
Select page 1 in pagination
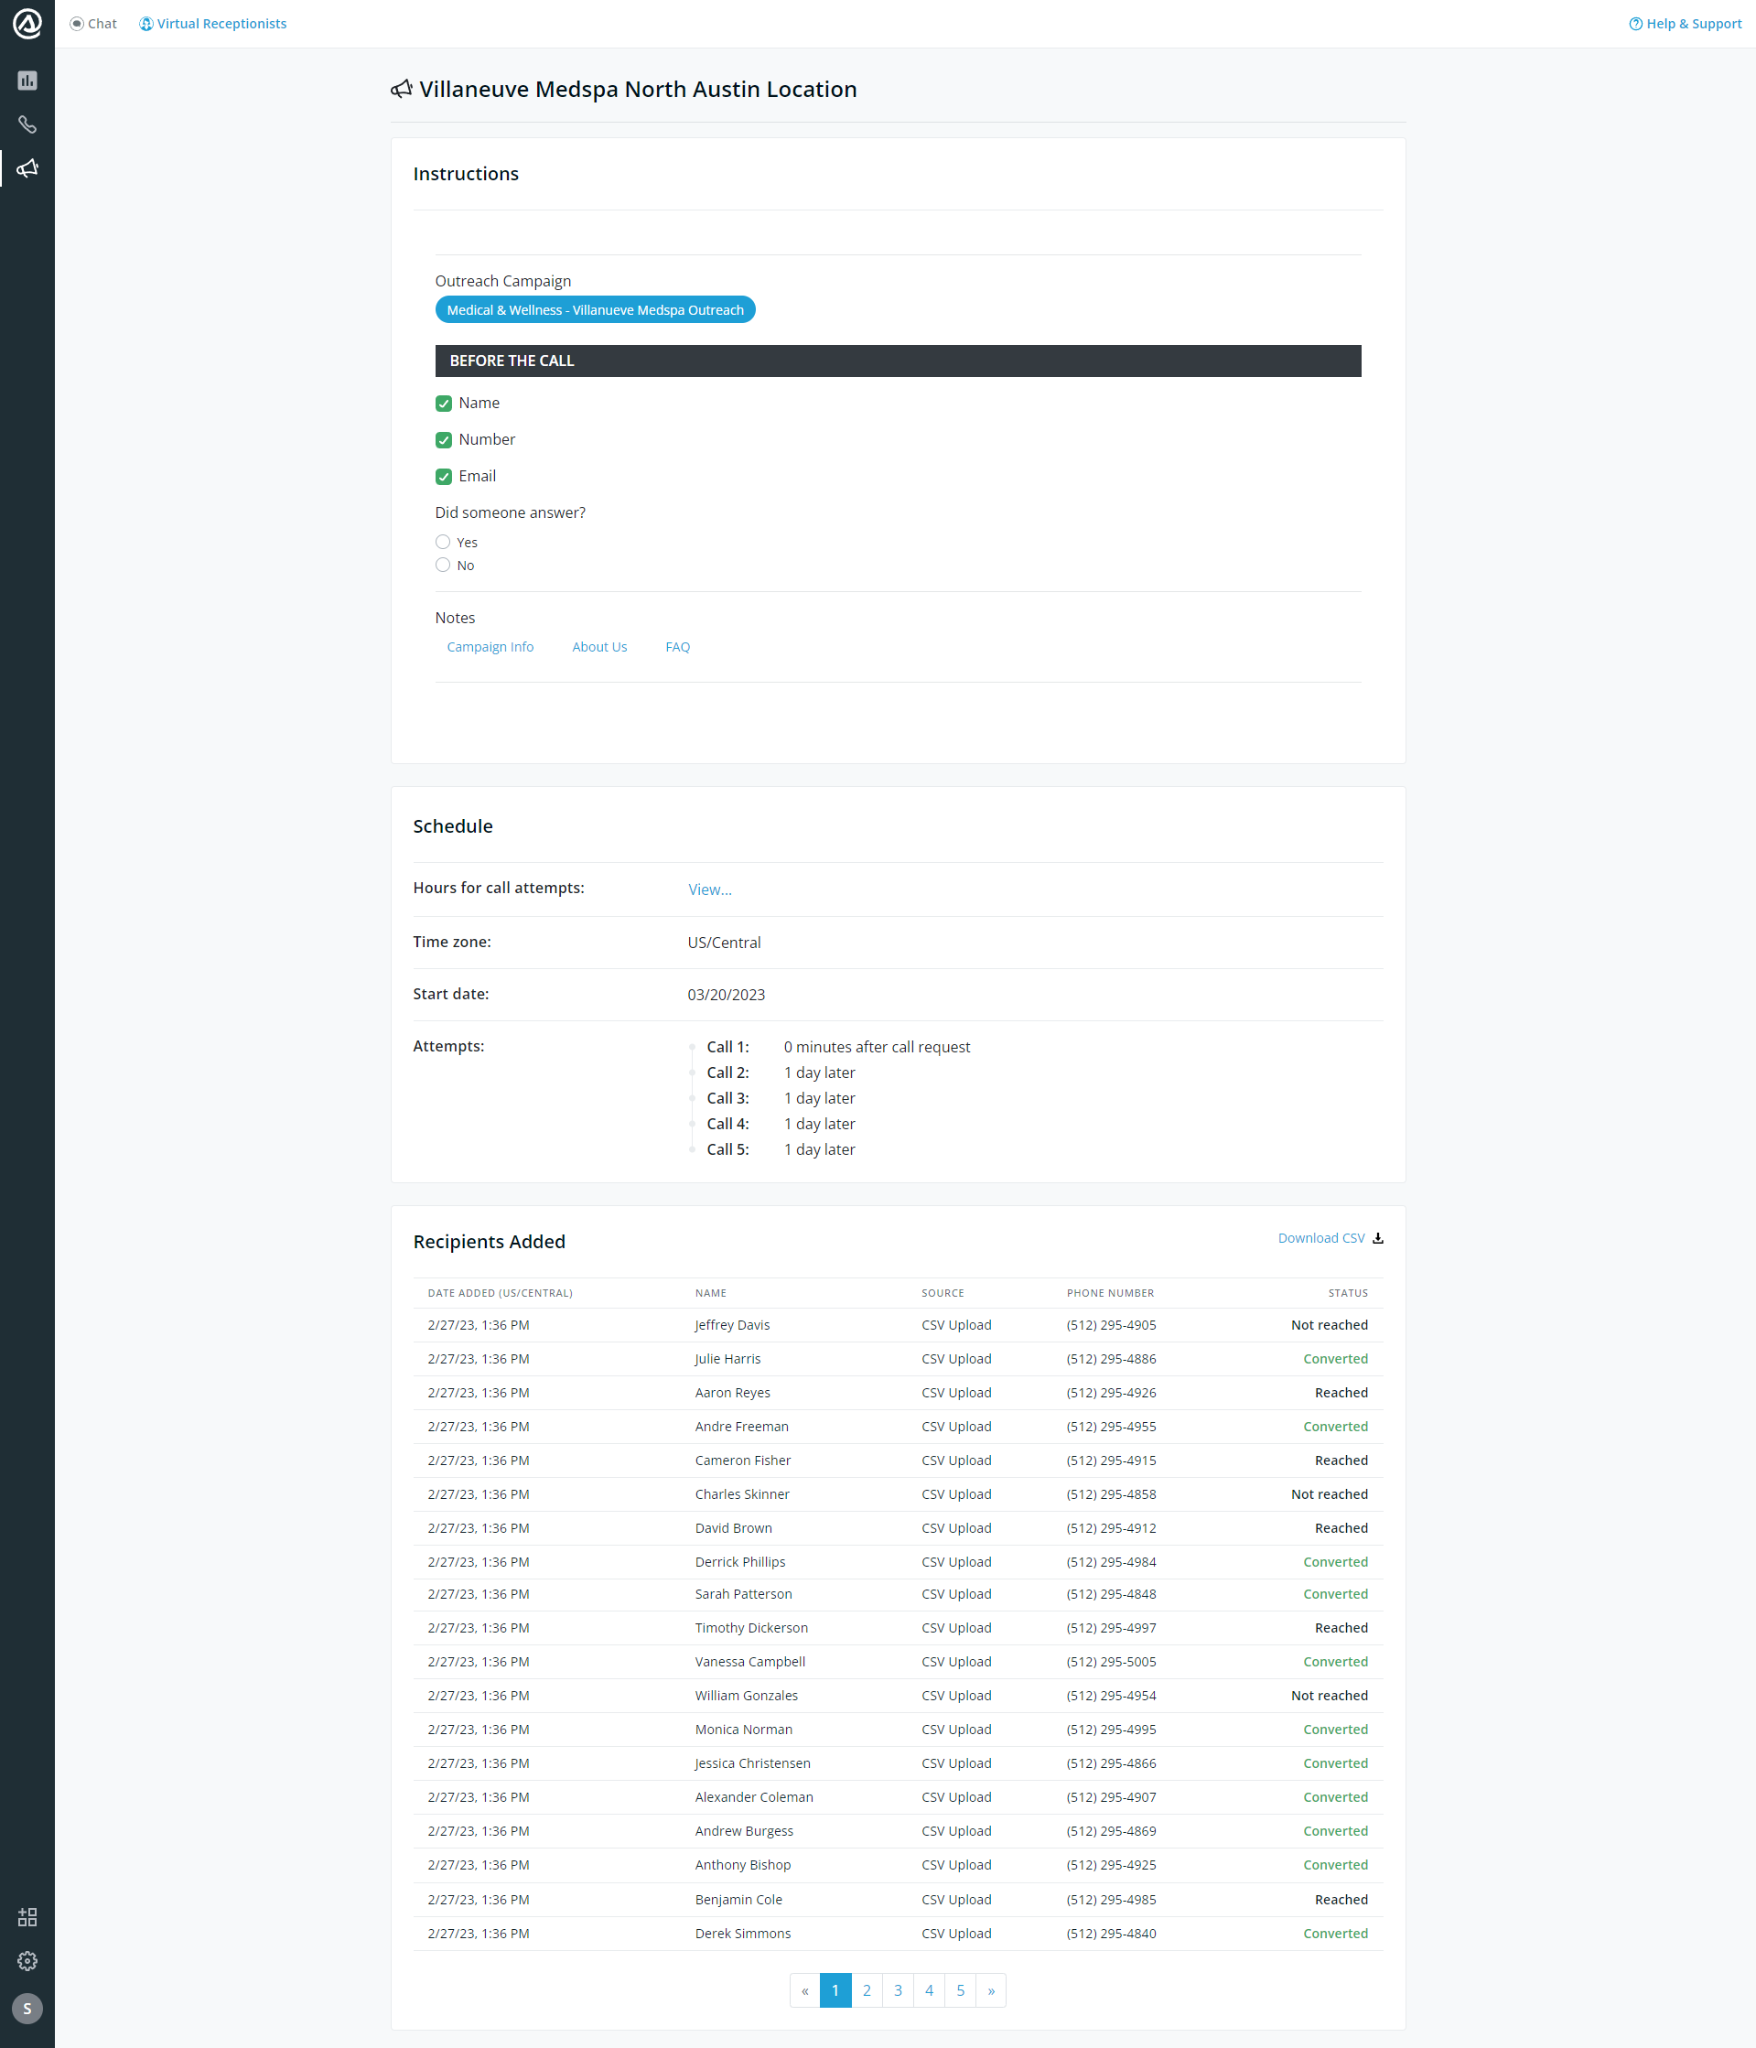[835, 1989]
